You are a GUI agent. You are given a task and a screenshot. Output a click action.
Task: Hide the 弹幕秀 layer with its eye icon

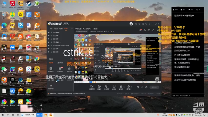coord(49,32)
